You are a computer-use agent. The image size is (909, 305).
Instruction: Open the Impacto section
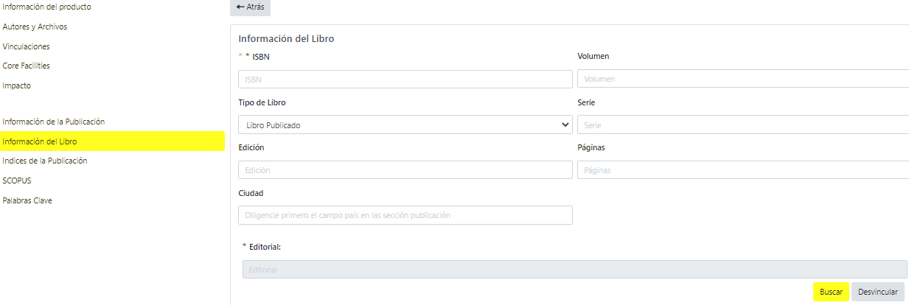pos(17,85)
